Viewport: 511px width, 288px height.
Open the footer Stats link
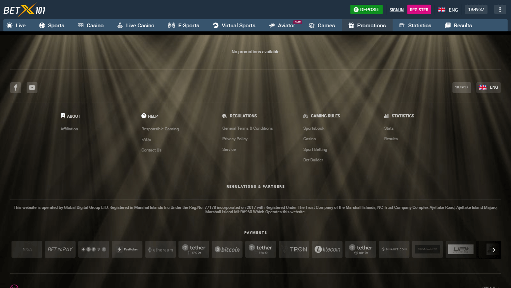[389, 128]
